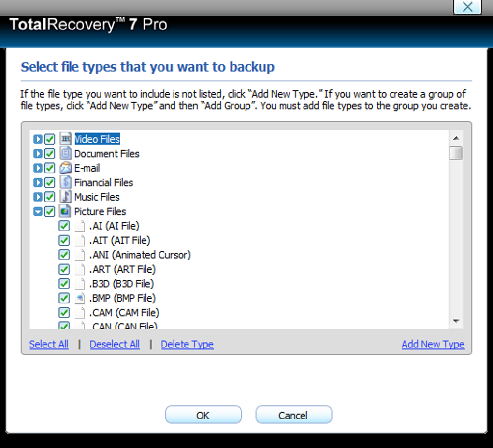The height and width of the screenshot is (448, 493).
Task: Expand the Document Files group
Action: pos(38,153)
